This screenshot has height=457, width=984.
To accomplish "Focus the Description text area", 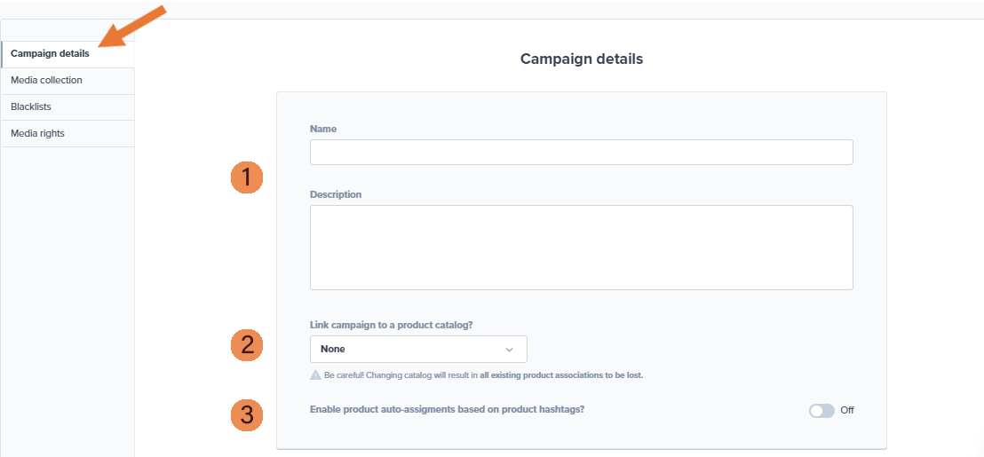I will 581,248.
